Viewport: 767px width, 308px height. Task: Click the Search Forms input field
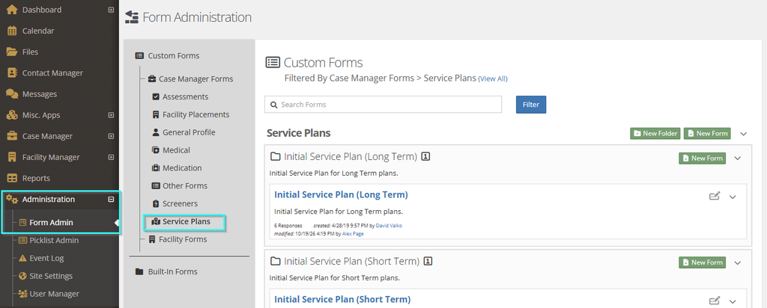(383, 105)
